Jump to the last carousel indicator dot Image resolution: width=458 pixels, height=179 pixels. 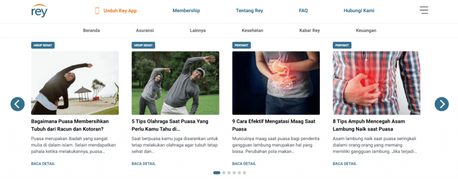pyautogui.click(x=244, y=173)
